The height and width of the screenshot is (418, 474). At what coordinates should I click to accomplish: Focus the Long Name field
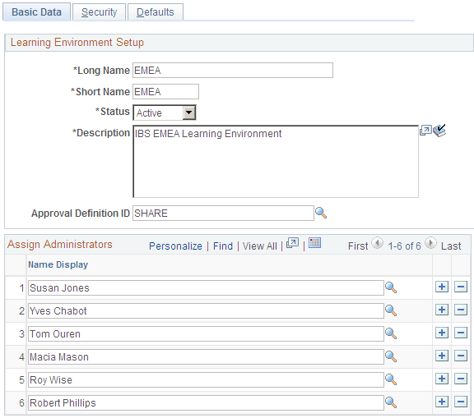click(x=233, y=71)
